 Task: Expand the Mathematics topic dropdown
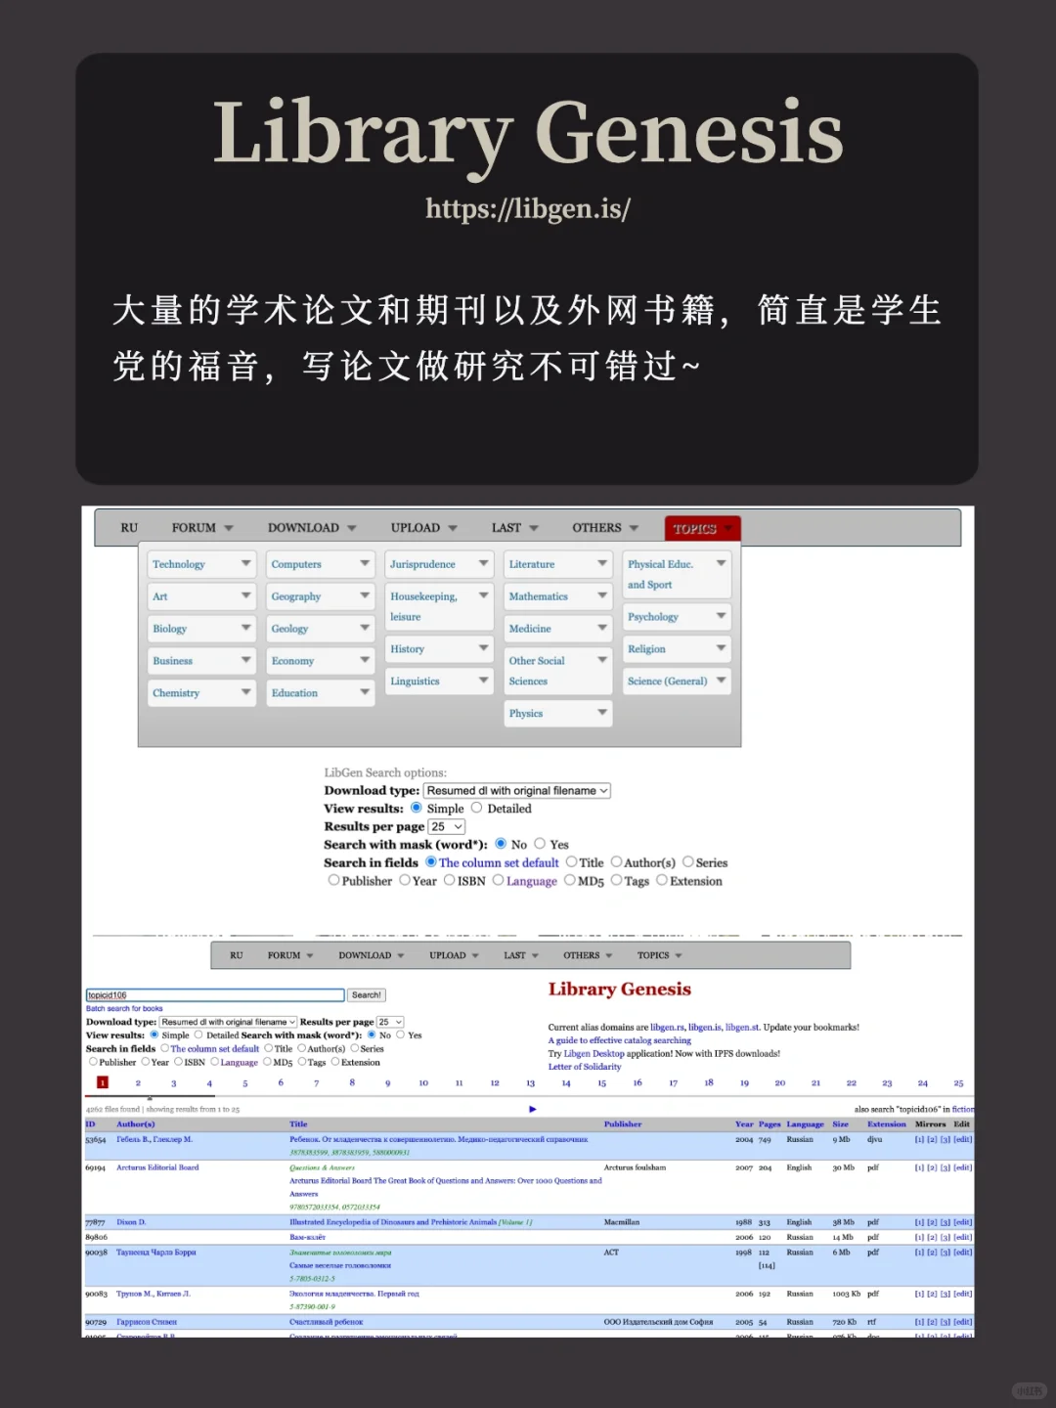tap(558, 596)
